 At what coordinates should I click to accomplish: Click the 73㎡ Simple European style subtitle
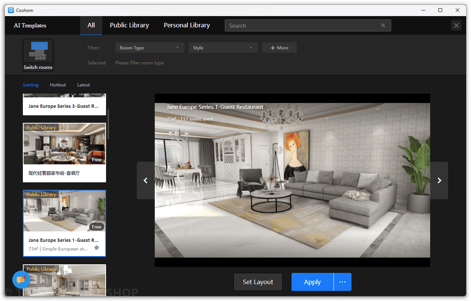click(x=58, y=249)
